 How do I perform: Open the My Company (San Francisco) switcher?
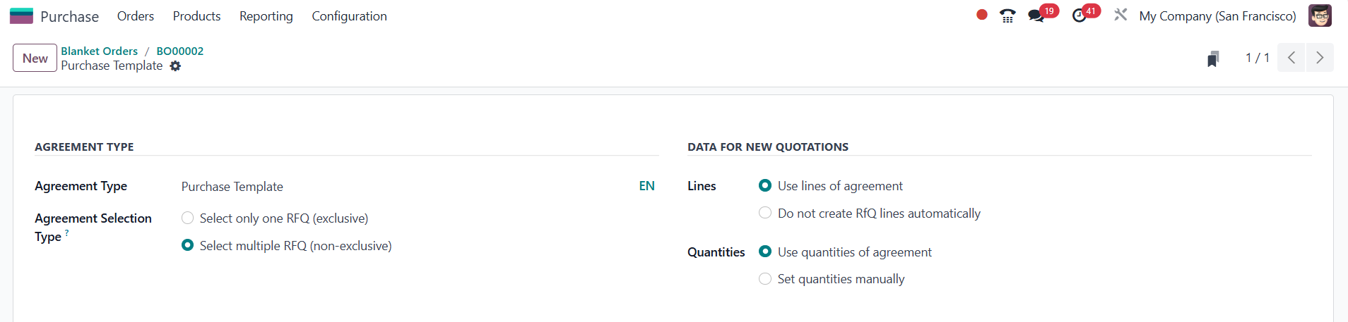pyautogui.click(x=1217, y=16)
